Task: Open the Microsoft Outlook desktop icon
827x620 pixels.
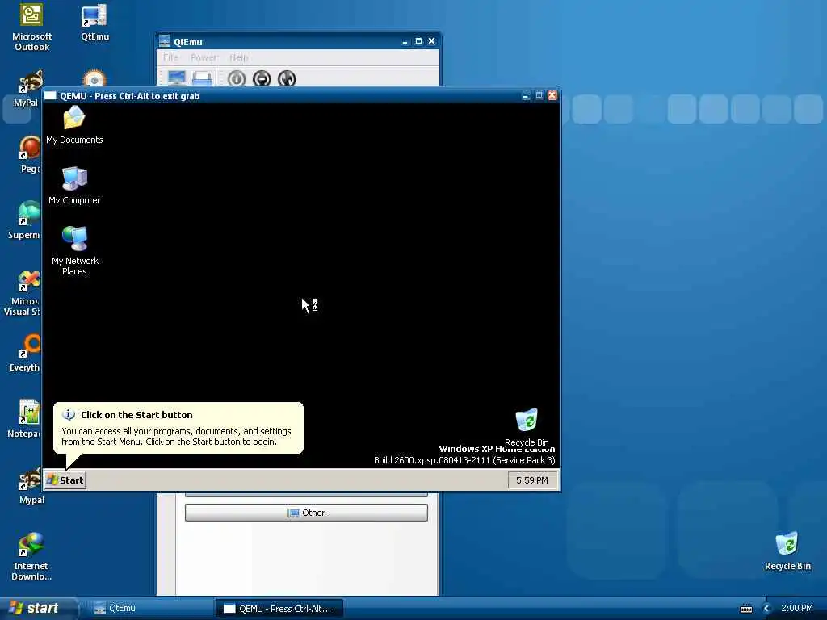Action: 31,27
